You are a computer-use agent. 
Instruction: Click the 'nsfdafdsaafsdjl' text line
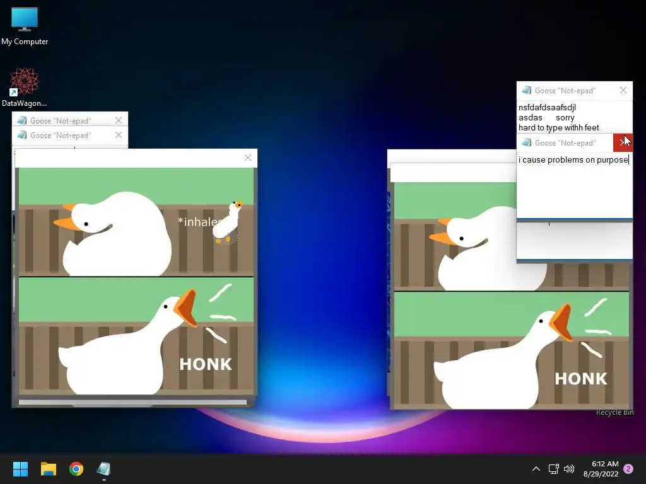coord(547,107)
